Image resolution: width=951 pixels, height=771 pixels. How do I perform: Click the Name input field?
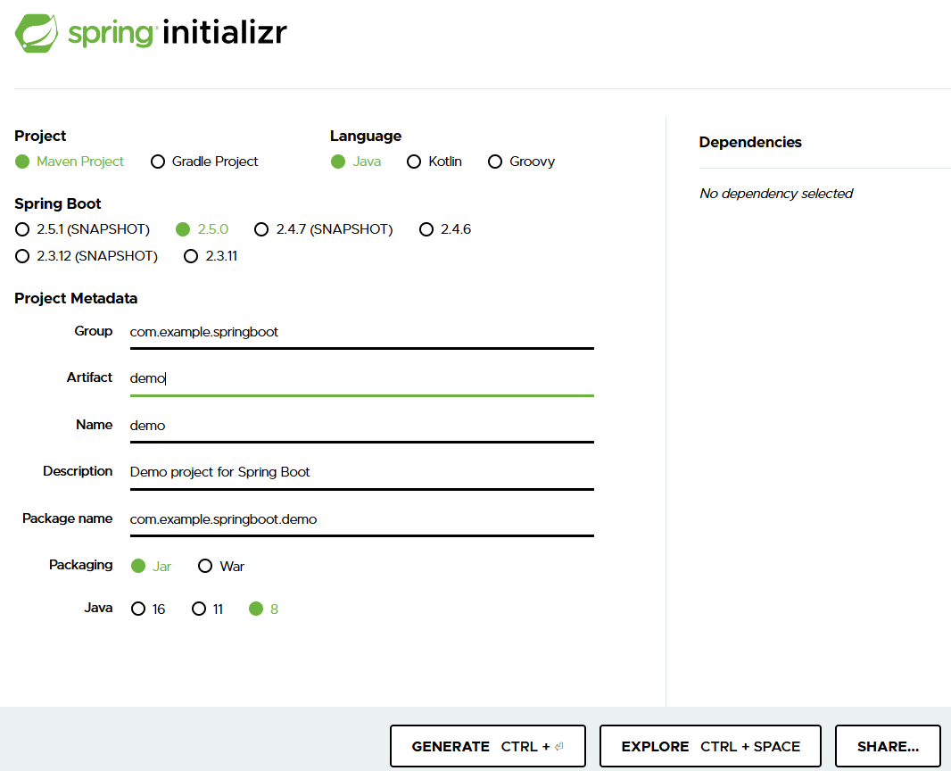coord(361,426)
